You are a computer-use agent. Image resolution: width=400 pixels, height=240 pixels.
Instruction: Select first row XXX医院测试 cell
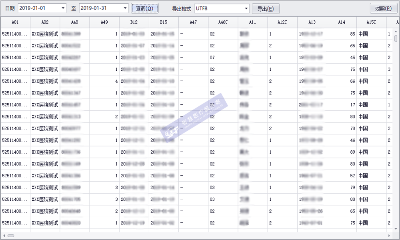pos(45,34)
